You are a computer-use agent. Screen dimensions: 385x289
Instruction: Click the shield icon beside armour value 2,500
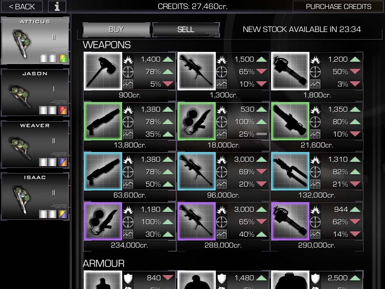[315, 278]
